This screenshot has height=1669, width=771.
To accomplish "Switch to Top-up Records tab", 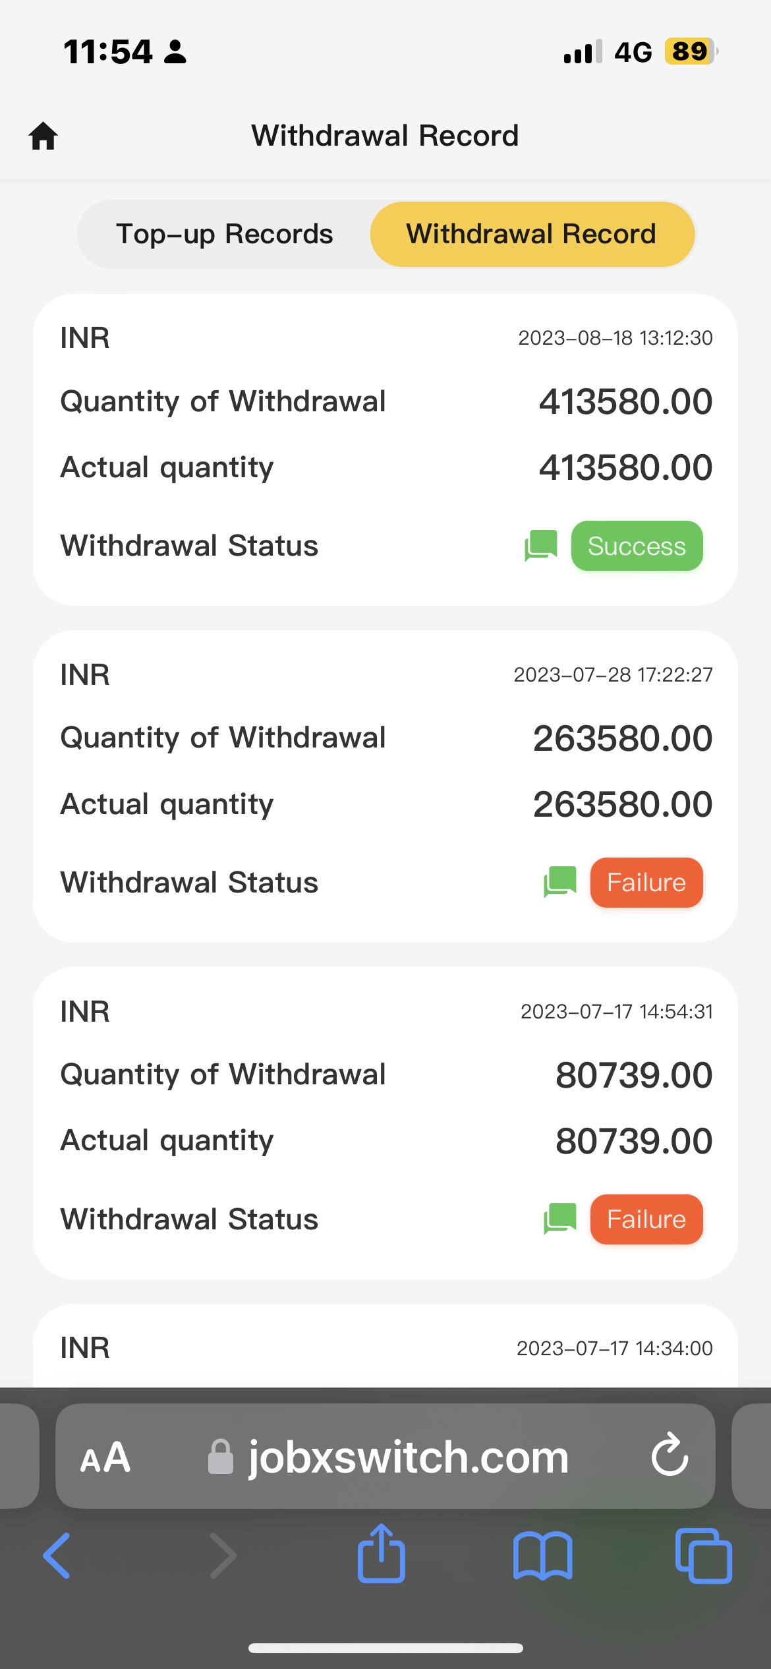I will point(225,234).
